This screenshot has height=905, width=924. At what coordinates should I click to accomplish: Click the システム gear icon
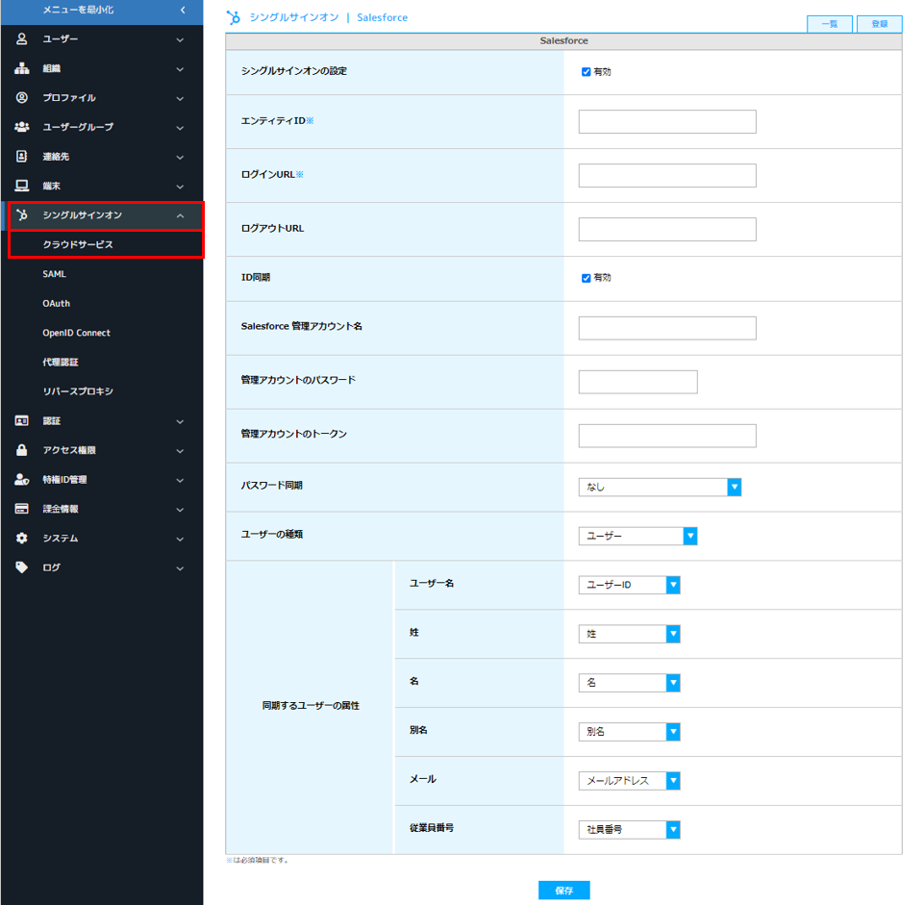[22, 539]
